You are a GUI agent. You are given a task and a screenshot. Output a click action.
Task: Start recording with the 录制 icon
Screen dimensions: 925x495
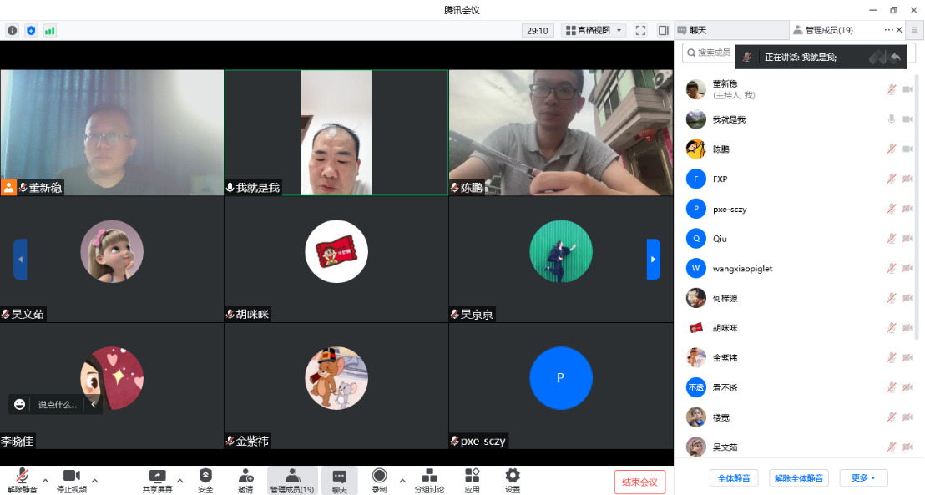tap(379, 476)
